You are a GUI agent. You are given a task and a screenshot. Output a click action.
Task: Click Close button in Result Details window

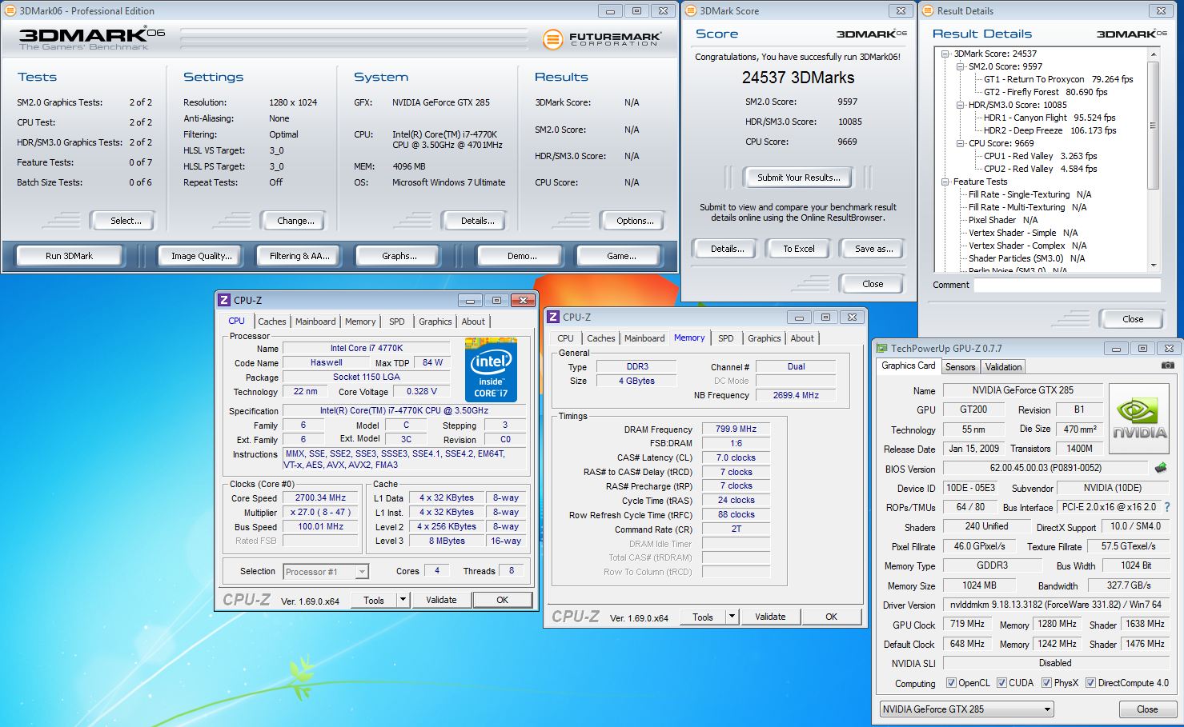[x=1133, y=319]
